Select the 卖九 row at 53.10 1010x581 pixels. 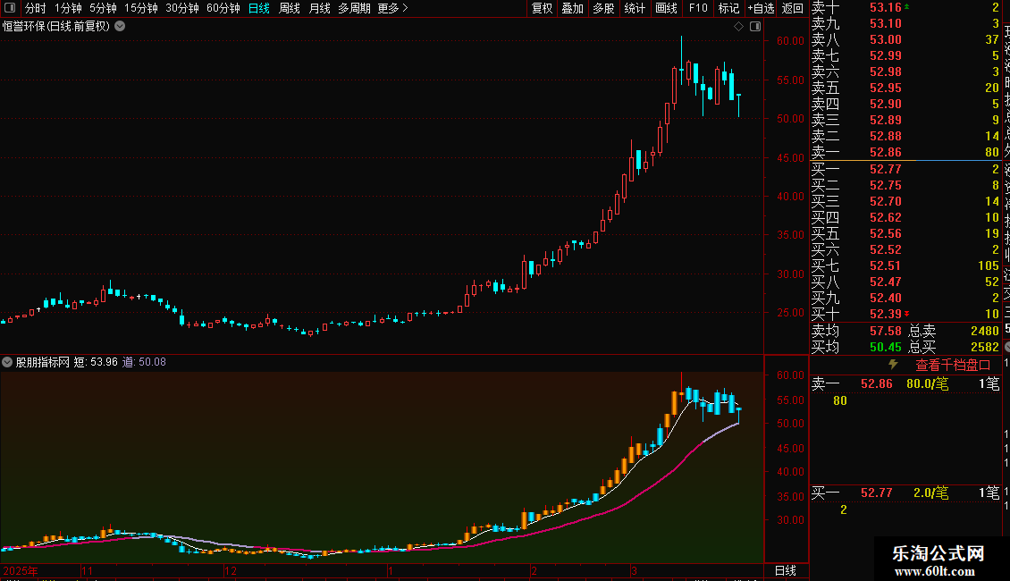pos(905,23)
